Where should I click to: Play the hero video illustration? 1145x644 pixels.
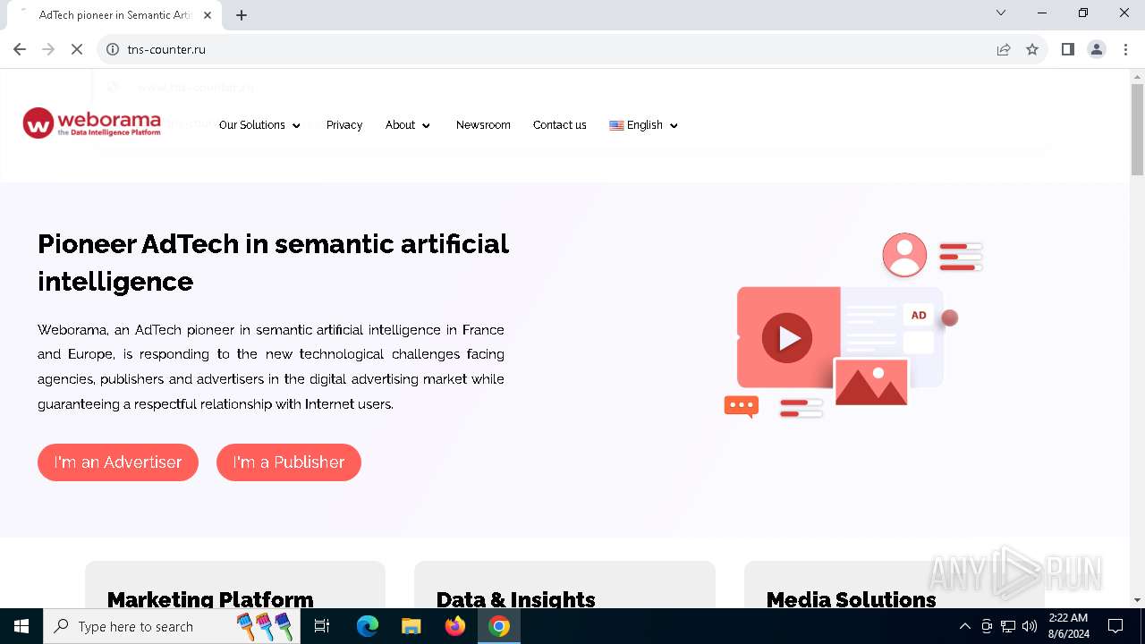pos(787,337)
